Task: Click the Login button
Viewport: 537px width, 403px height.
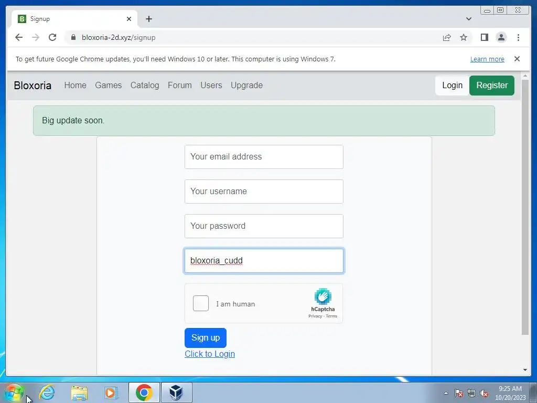Action: [x=452, y=86]
